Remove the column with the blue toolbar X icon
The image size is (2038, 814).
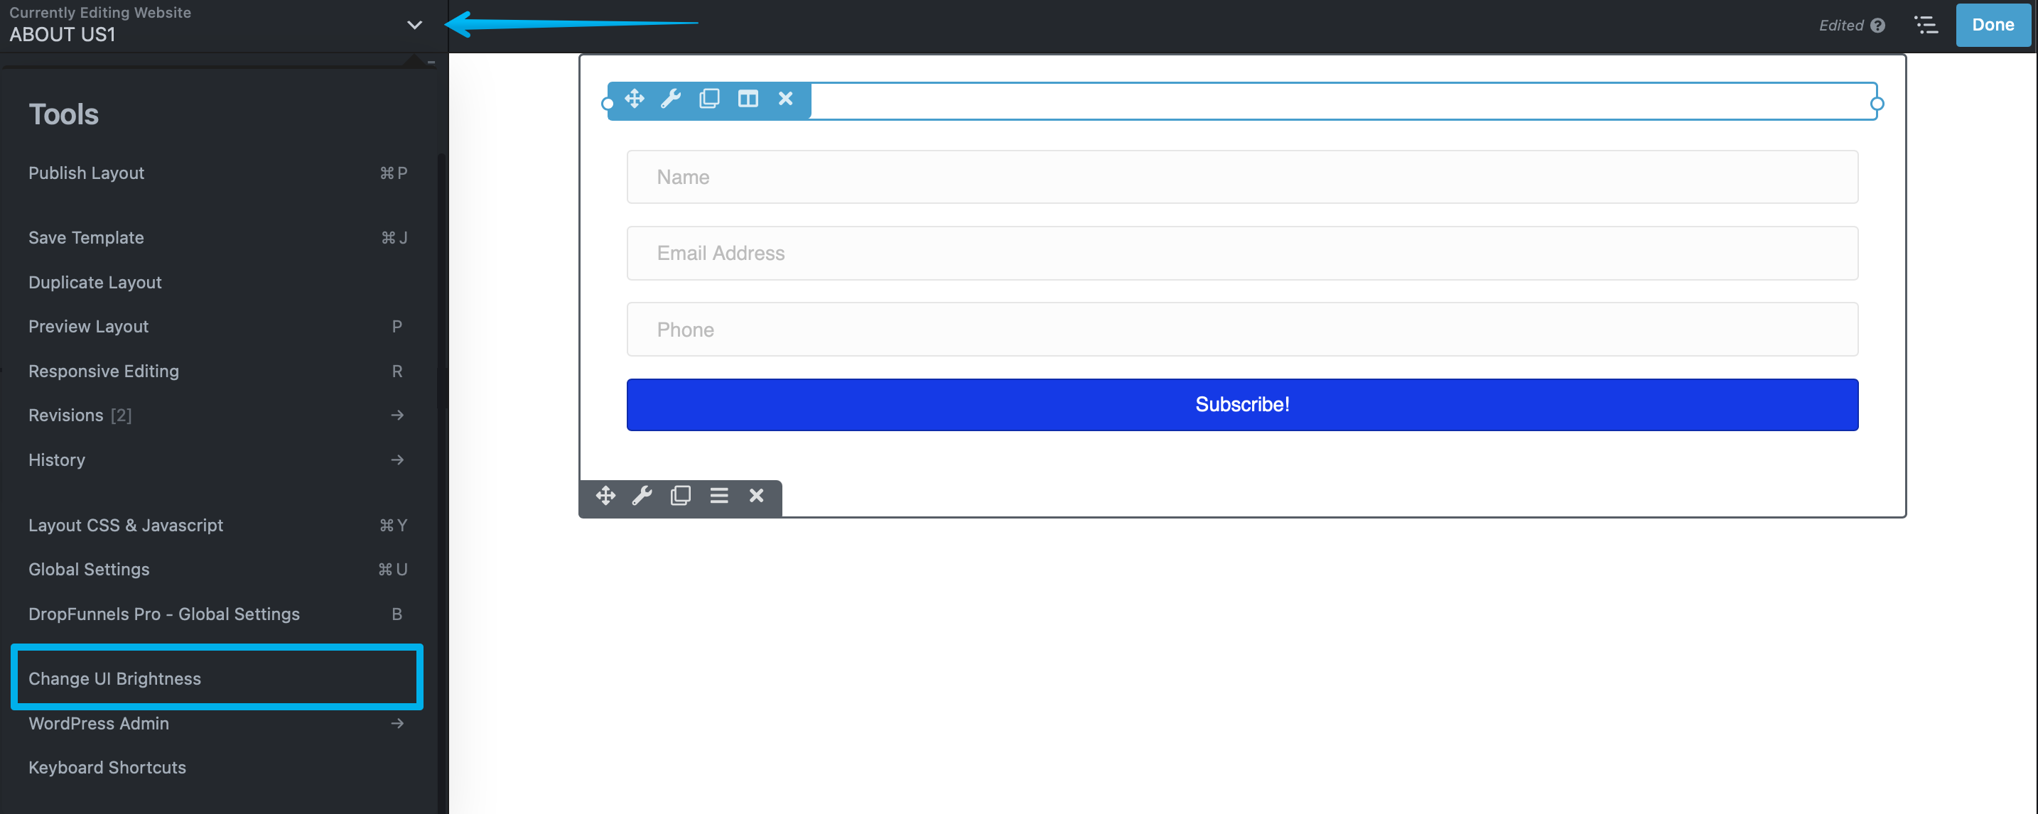786,99
